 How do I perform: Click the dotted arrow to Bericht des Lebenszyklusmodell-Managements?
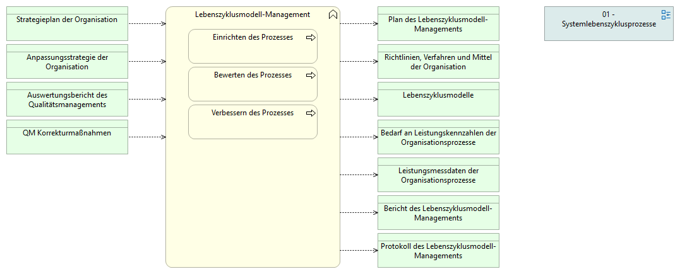click(x=359, y=212)
